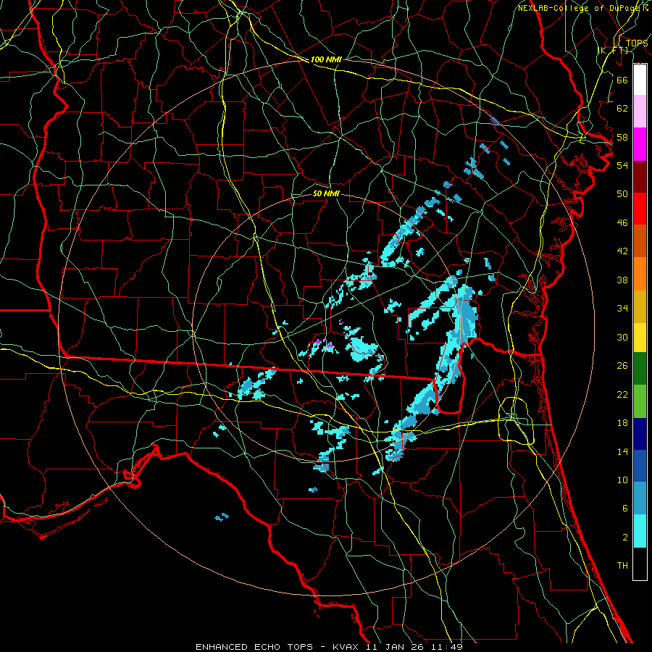652x652 pixels.
Task: Click the "22" legend value
Action: tap(622, 395)
